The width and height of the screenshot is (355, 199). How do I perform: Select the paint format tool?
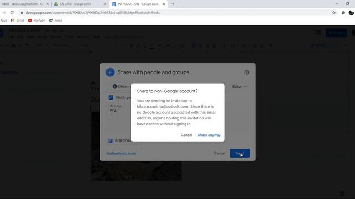click(x=27, y=46)
